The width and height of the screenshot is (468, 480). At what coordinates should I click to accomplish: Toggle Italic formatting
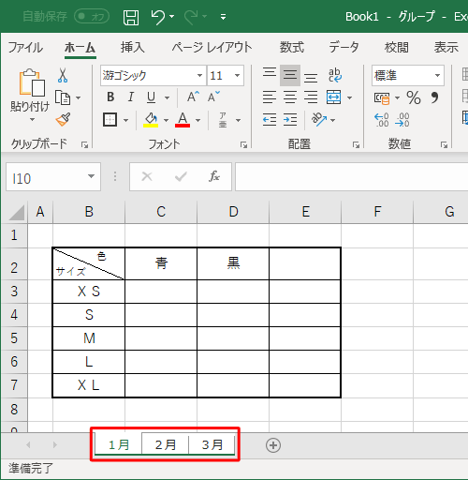tap(131, 97)
